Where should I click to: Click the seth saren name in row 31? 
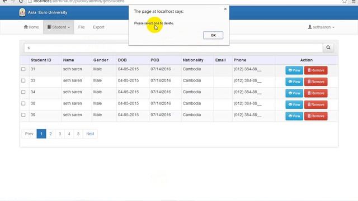[72, 69]
